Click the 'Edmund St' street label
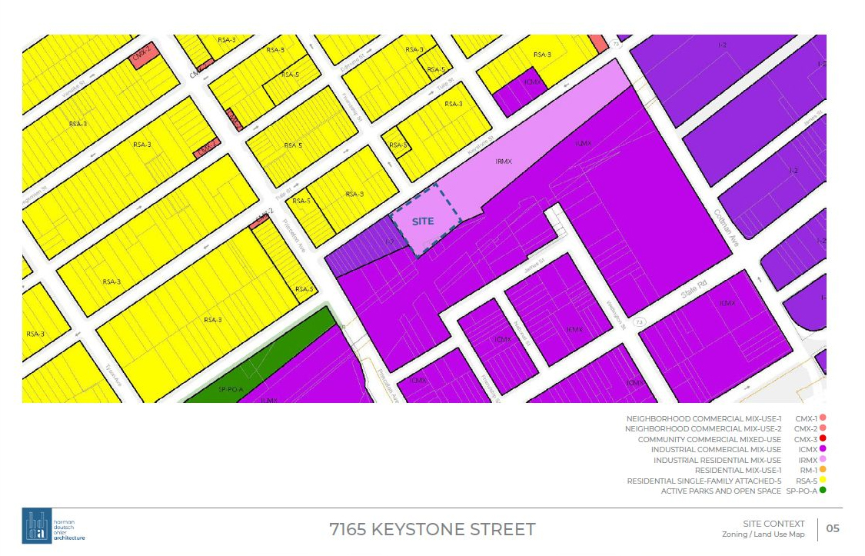 [352, 63]
